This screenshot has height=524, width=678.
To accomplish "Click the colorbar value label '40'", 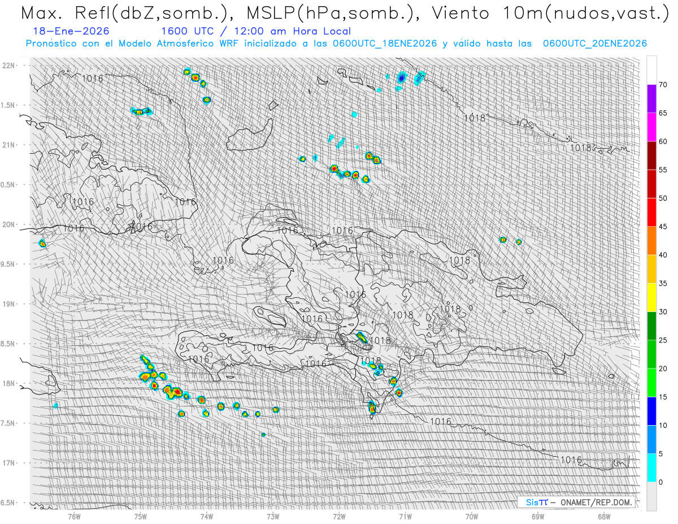I will click(663, 255).
